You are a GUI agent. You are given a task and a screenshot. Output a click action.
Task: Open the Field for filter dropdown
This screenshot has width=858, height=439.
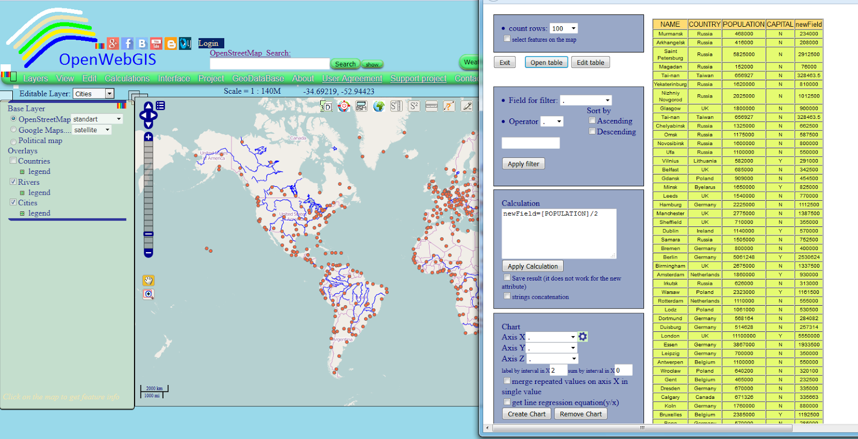(x=586, y=100)
